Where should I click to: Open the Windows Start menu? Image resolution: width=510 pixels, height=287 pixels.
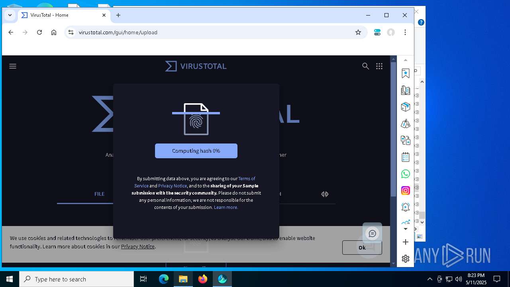point(10,279)
